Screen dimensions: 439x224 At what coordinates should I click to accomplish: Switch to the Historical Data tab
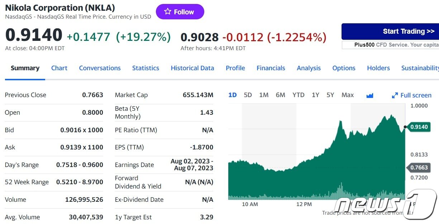tap(192, 68)
